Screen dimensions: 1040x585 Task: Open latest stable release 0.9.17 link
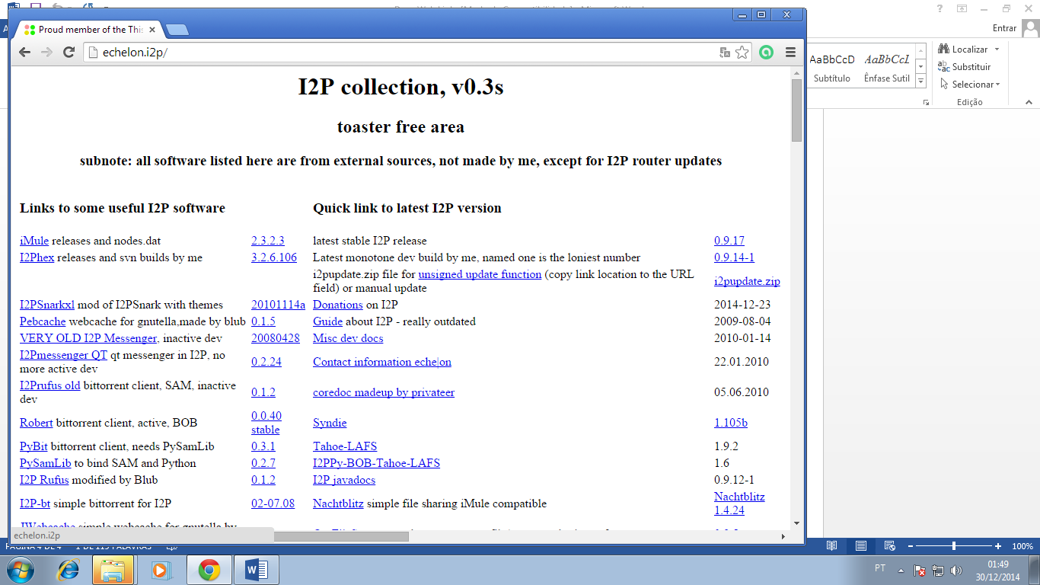coord(729,241)
